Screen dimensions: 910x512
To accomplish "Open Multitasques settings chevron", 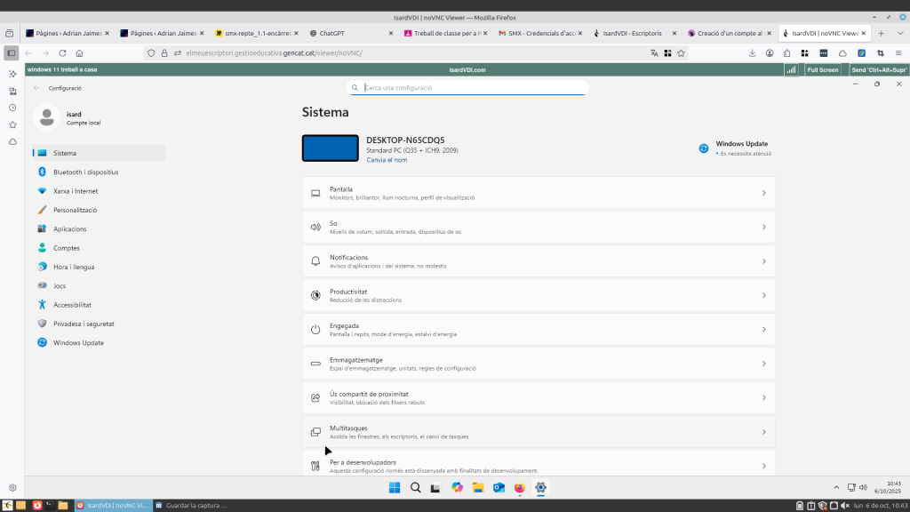I will click(x=763, y=432).
